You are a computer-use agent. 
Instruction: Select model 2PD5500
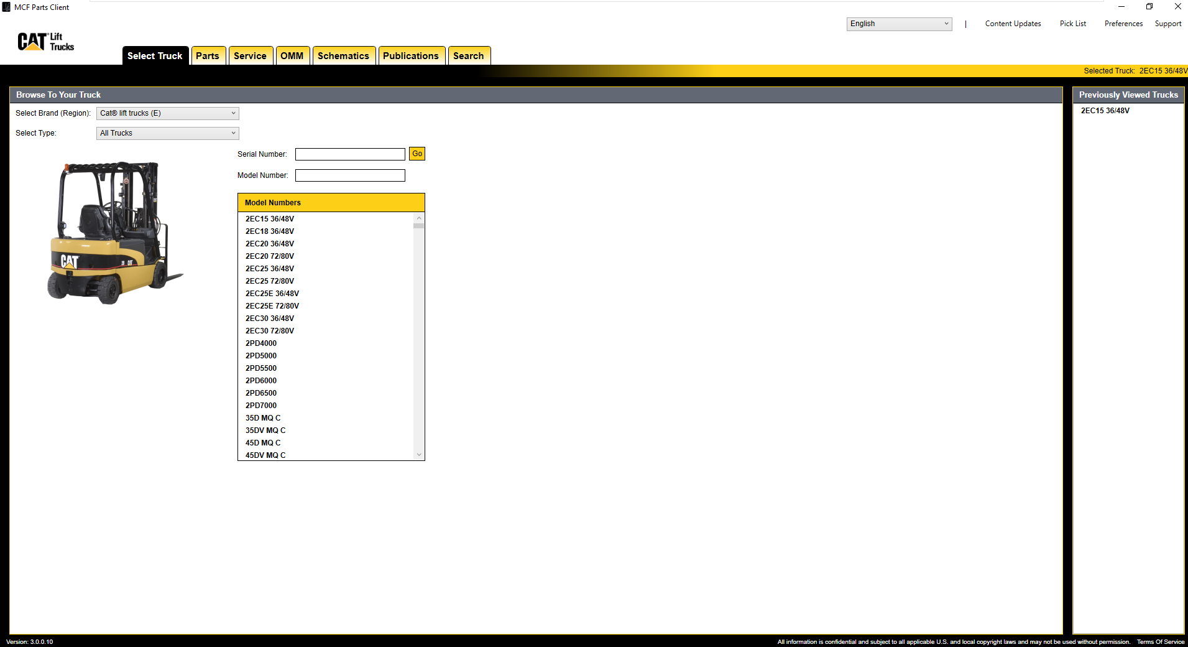click(x=261, y=368)
